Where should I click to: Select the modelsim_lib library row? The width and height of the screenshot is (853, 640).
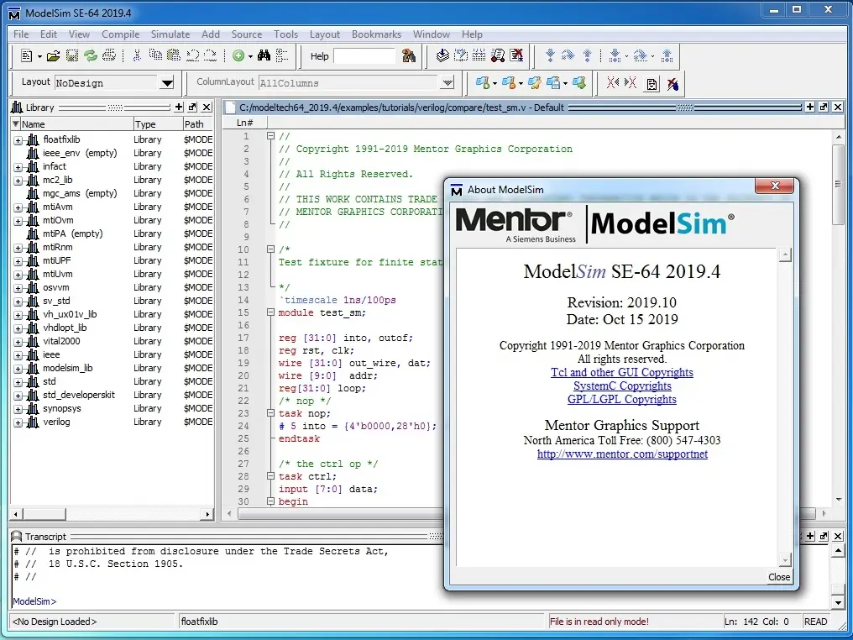(112, 369)
